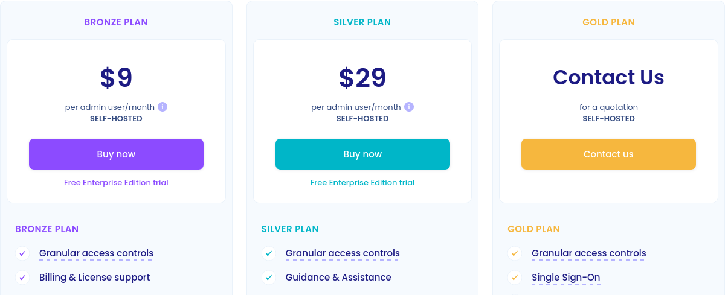Click the checkmark icon next to Bronze Granular access controls
Viewport: 725px width, 295px height.
(23, 253)
